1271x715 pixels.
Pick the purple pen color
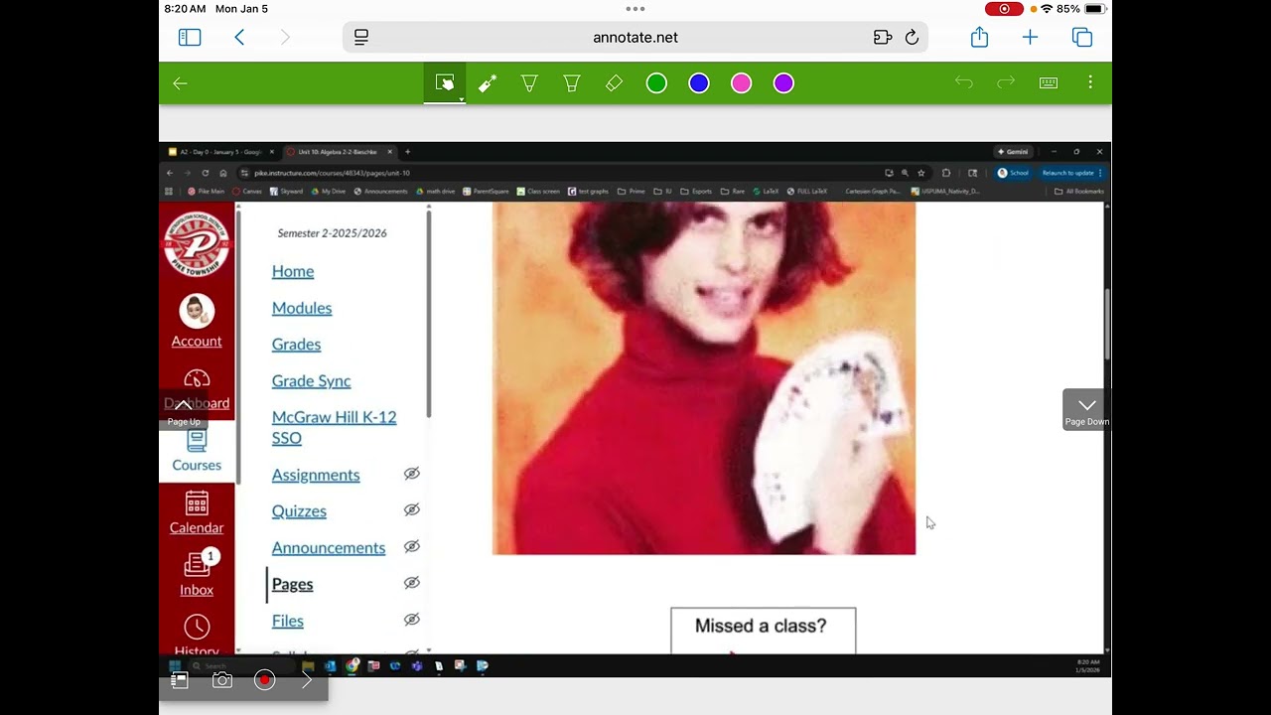pyautogui.click(x=783, y=83)
